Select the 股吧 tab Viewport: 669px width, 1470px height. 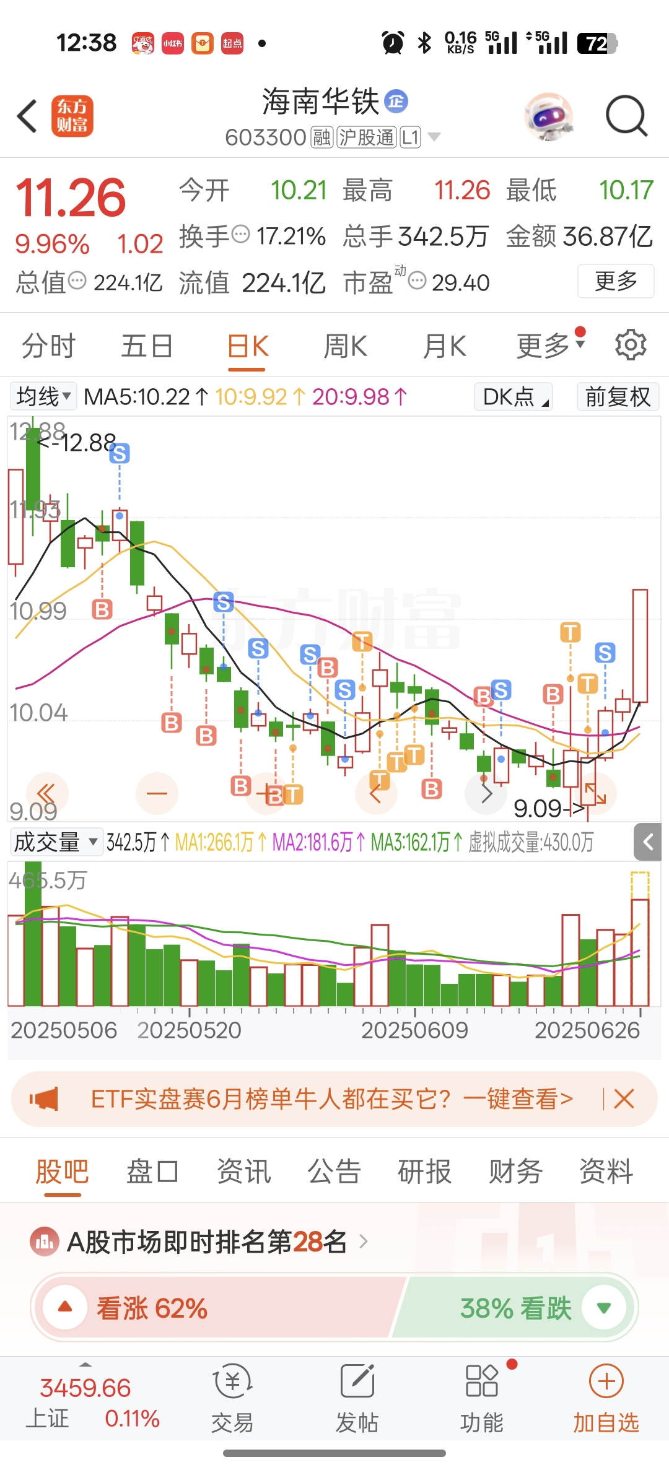[62, 1172]
